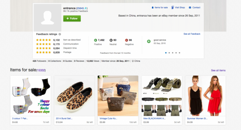Image resolution: width=241 pixels, height=130 pixels.
Task: Open '3 colour 7 Pair...' item title
Action: click(20, 118)
